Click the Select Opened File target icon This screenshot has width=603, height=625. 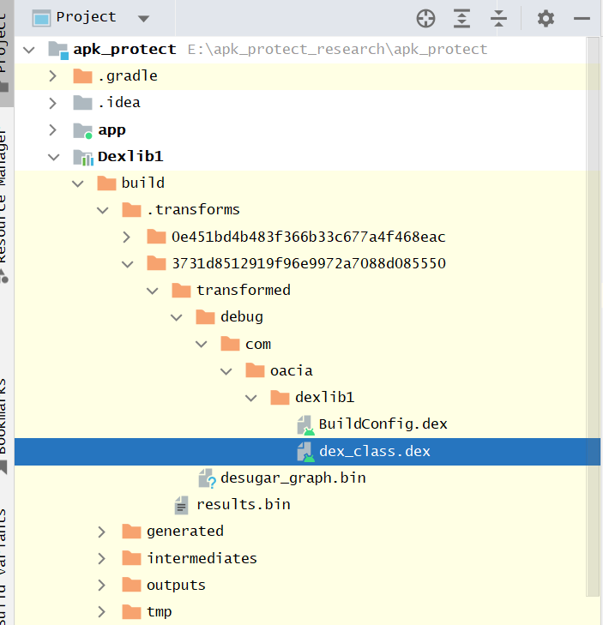pyautogui.click(x=425, y=18)
